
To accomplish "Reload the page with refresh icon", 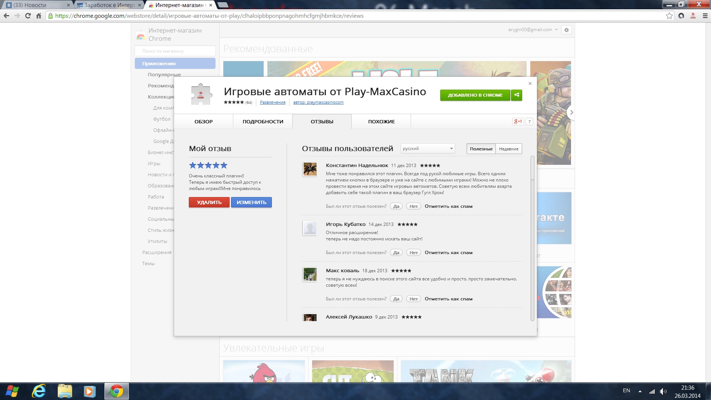I will 28,16.
